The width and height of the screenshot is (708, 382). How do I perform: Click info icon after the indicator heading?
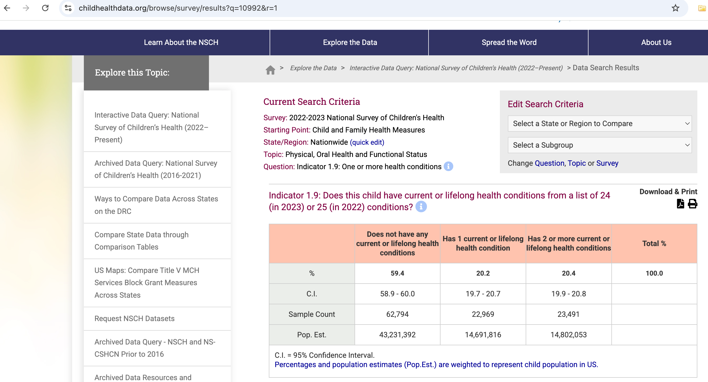pyautogui.click(x=421, y=207)
